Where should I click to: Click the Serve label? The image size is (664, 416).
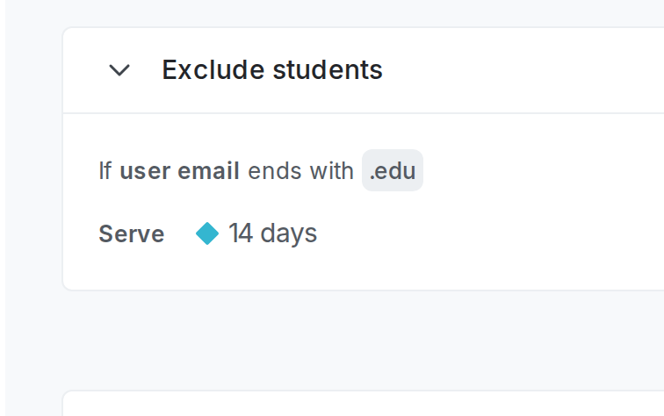click(132, 234)
